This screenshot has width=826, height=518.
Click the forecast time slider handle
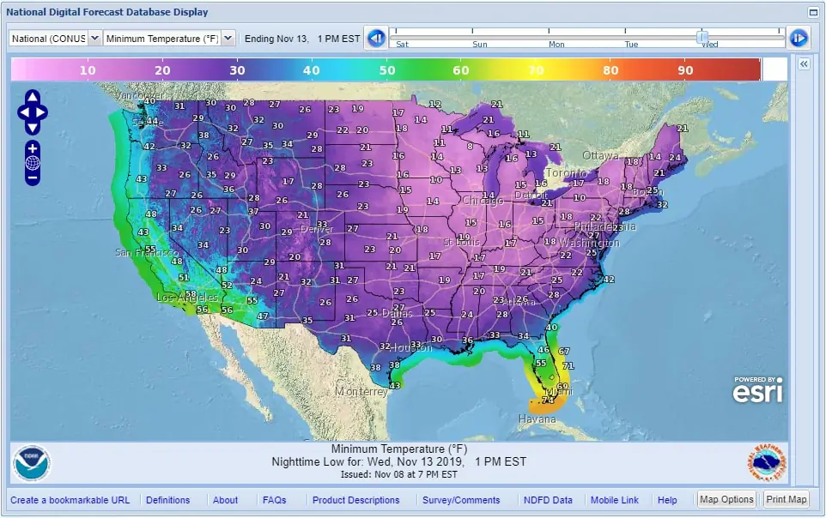click(702, 37)
